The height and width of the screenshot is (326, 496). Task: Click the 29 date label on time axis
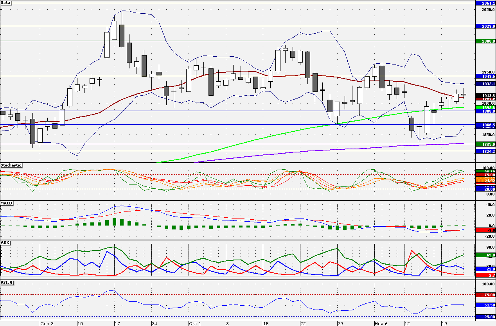pos(340,324)
